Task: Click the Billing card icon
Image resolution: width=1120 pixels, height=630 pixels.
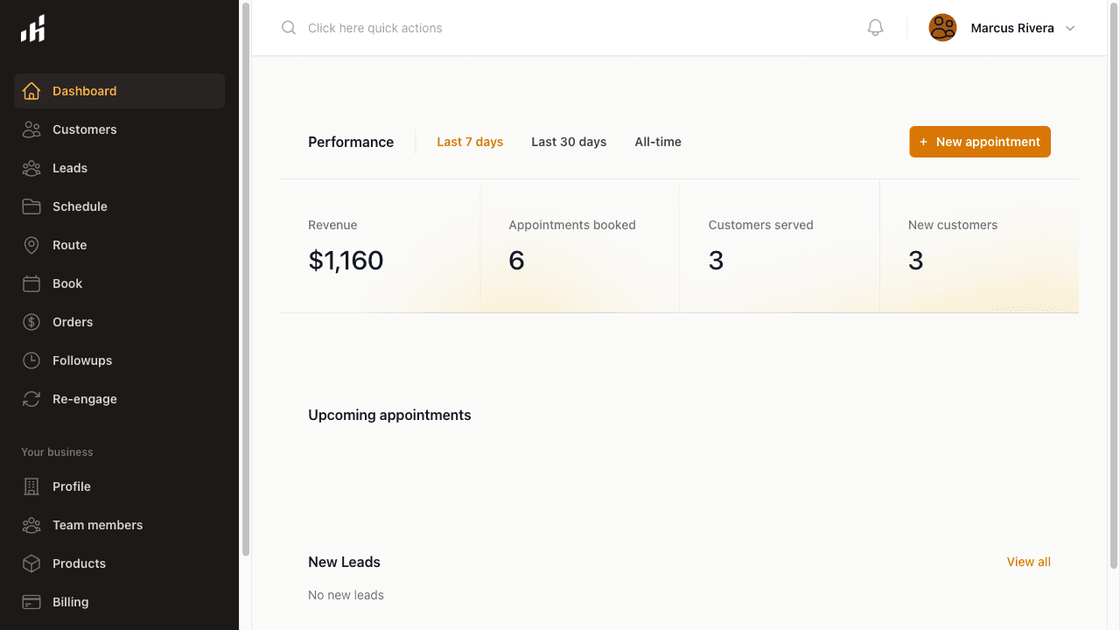Action: (31, 601)
